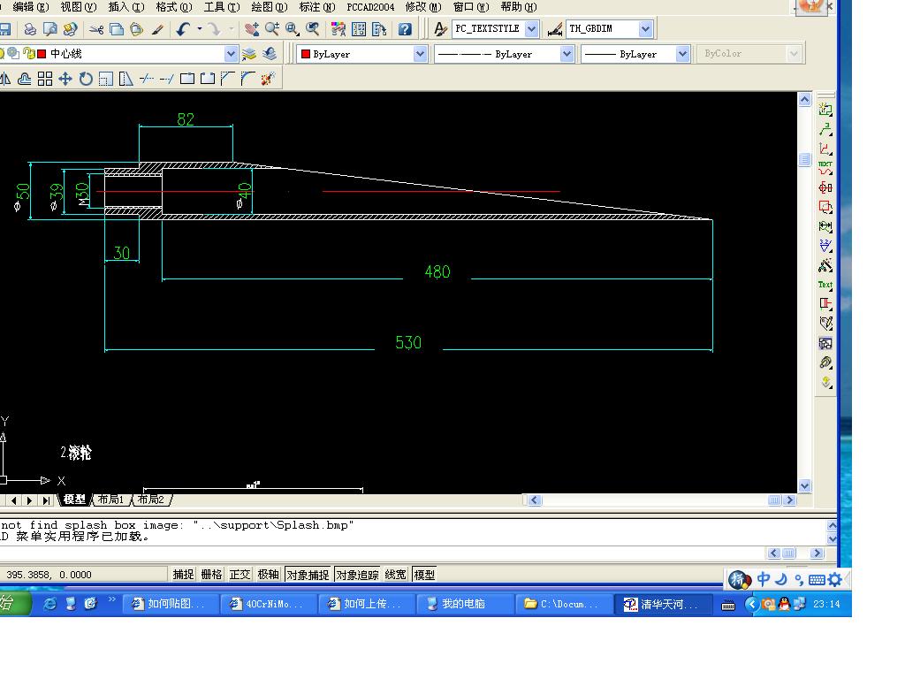Open the ByLayer lineweight dropdown
Image resolution: width=905 pixels, height=679 pixels.
682,54
